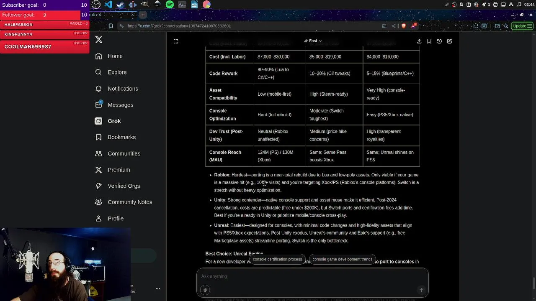Open browser extensions puzzle icon
536x301 pixels.
click(476, 26)
